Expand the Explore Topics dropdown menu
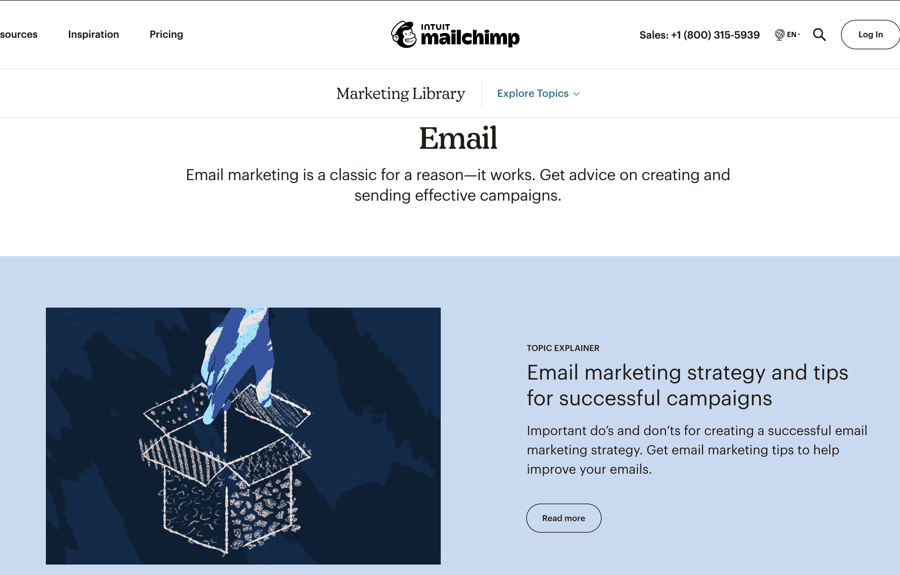The image size is (900, 575). pyautogui.click(x=538, y=93)
